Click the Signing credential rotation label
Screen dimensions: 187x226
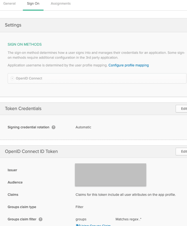pos(28,127)
